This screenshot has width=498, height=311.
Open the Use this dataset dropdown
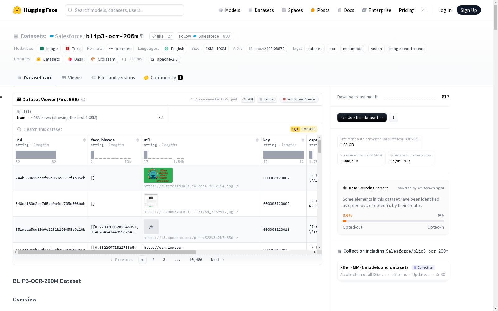(x=362, y=118)
